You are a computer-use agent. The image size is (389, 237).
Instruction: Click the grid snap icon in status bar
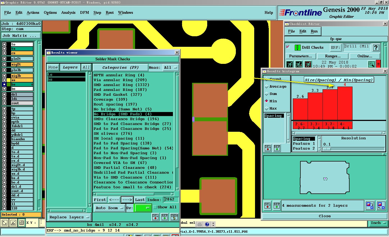(21, 223)
